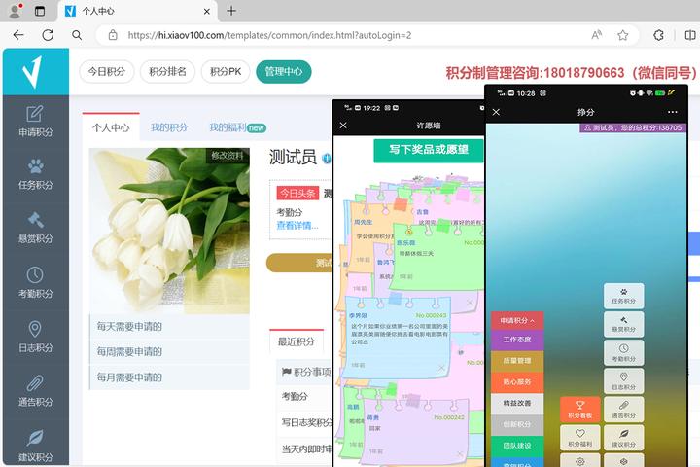Image resolution: width=700 pixels, height=467 pixels.
Task: Tap 通告积分 tile in the 挣分 phone screen
Action: click(623, 410)
